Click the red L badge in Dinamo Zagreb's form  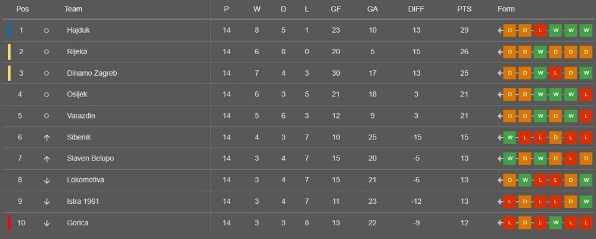point(555,73)
